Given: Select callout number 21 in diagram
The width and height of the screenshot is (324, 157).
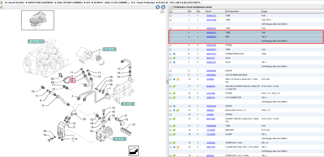Looking at the screenshot, I should point(134,124).
